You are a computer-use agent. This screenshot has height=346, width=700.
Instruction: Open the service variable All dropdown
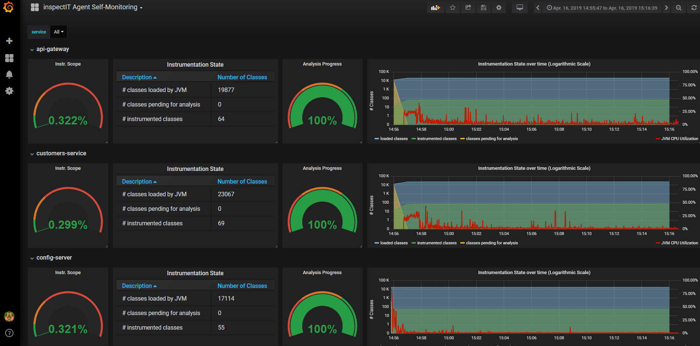(x=58, y=32)
